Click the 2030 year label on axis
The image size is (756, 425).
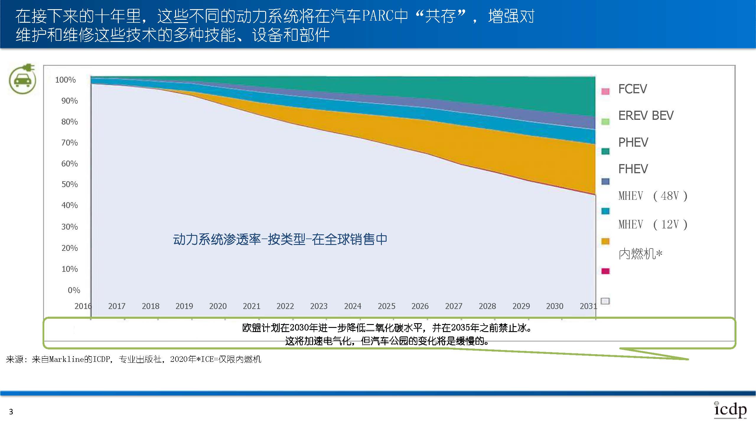(x=555, y=306)
